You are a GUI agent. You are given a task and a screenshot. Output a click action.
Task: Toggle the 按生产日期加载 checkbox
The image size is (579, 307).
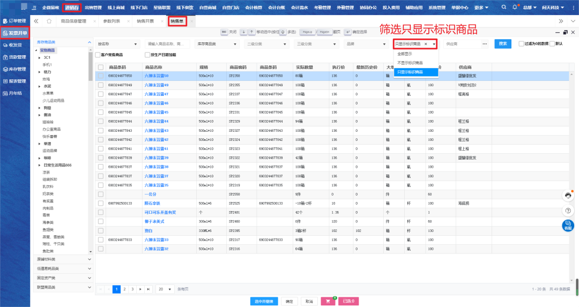click(x=147, y=55)
